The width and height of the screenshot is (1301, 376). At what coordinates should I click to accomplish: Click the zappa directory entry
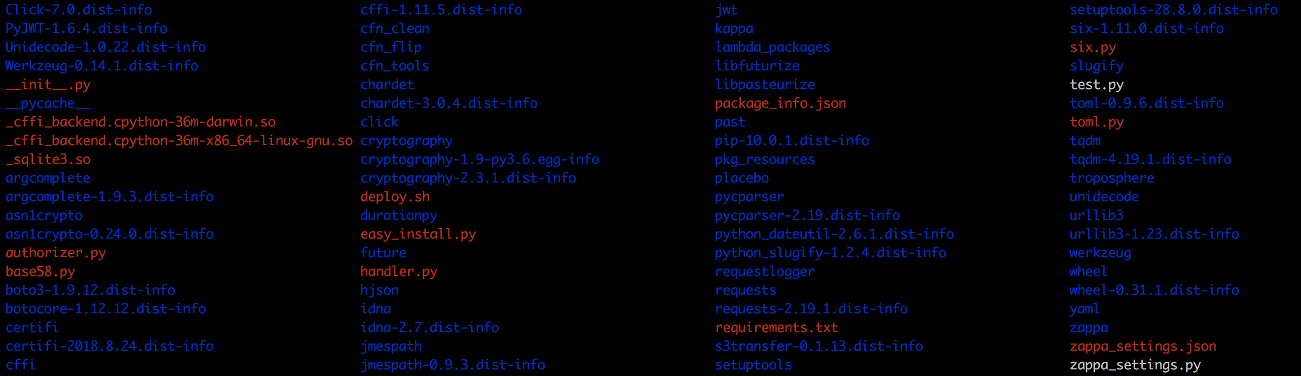[1088, 328]
